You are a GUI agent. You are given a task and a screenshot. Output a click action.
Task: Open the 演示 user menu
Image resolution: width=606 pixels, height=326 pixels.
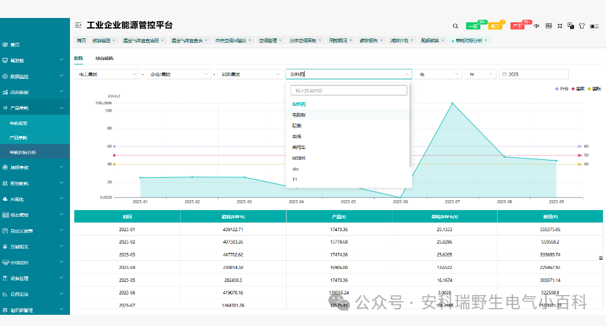point(594,26)
